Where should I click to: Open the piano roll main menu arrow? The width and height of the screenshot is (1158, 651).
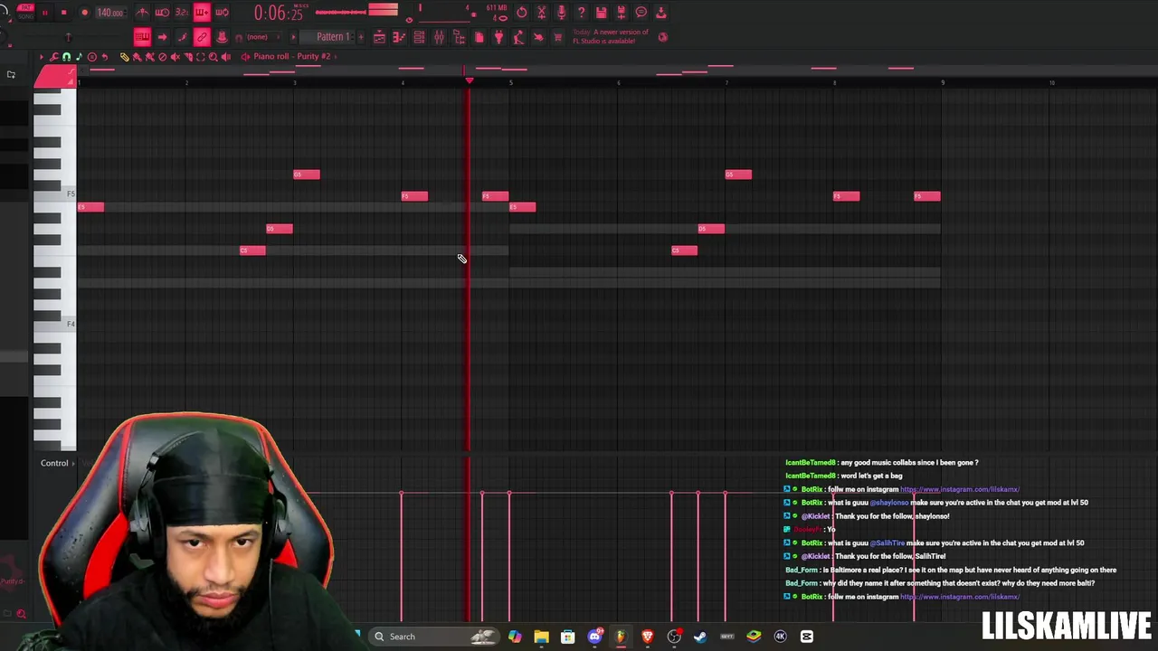(42, 56)
